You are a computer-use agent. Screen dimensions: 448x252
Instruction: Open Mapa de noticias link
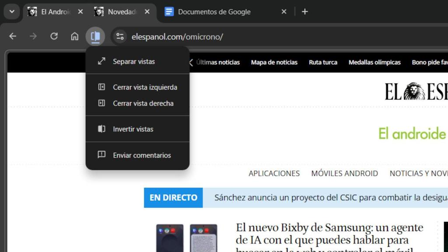(x=274, y=62)
